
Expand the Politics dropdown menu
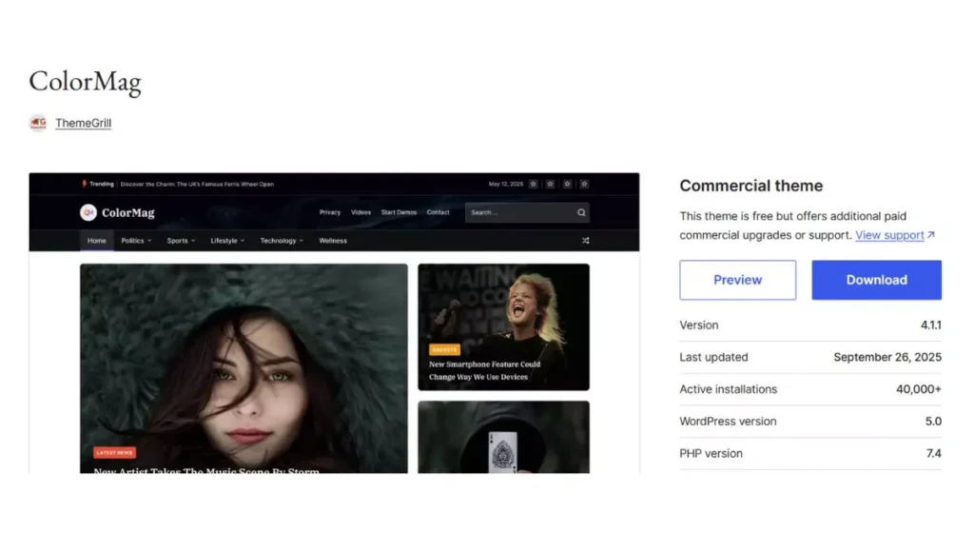pos(136,241)
